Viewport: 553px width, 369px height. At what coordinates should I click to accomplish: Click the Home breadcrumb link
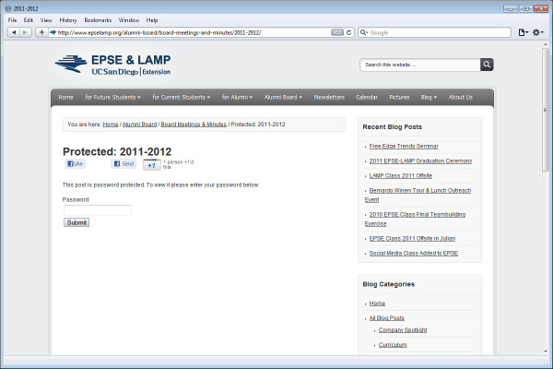[x=111, y=125]
